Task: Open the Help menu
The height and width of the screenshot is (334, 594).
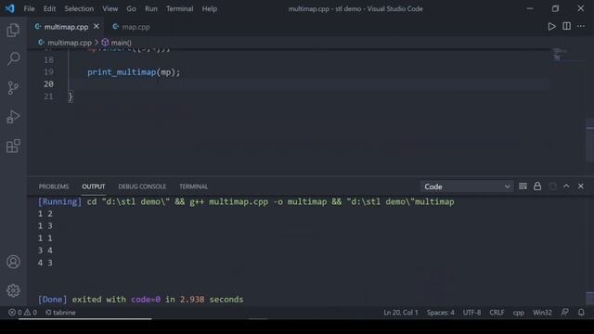Action: [x=209, y=8]
